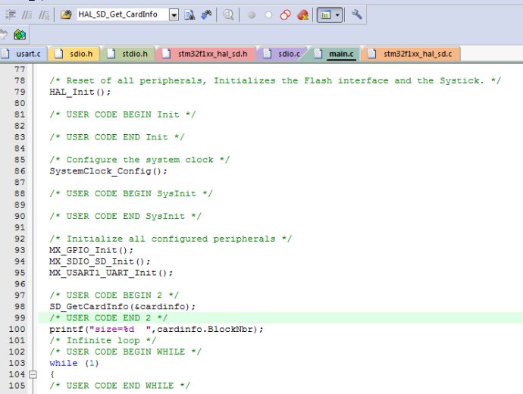
Task: Click the binoculars Find icon
Action: (206, 14)
